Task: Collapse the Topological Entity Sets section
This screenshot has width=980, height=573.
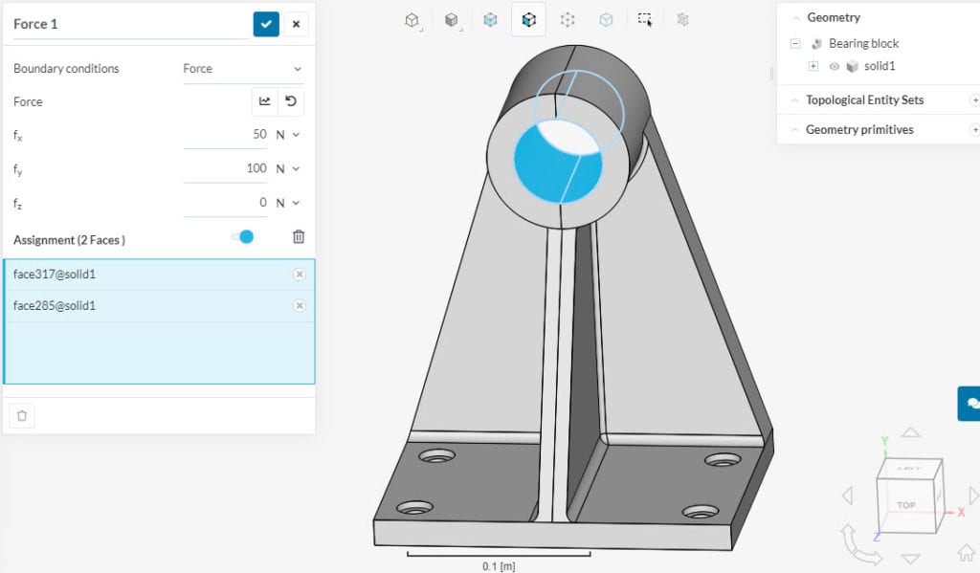Action: (794, 100)
